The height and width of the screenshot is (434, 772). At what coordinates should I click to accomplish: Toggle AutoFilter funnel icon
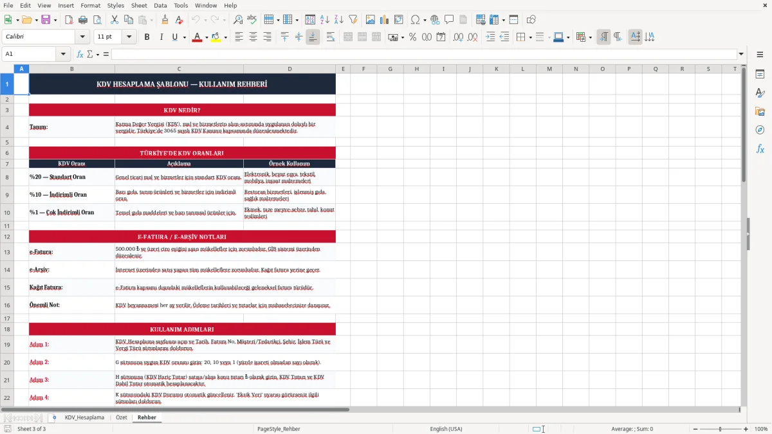353,20
